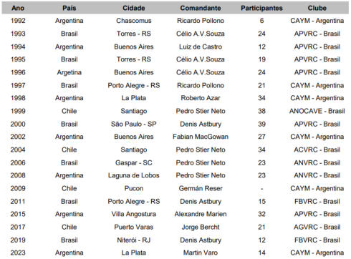Click the Roberto Azar commander cell
The image size is (351, 259).
pos(201,98)
